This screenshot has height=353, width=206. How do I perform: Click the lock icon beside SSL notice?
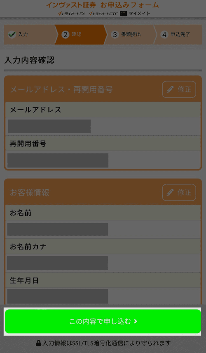coord(38,343)
